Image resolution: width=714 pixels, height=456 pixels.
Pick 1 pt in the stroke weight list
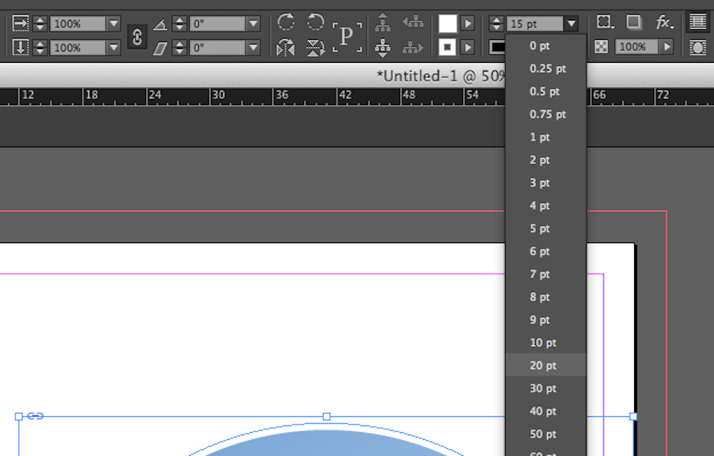[x=540, y=137]
